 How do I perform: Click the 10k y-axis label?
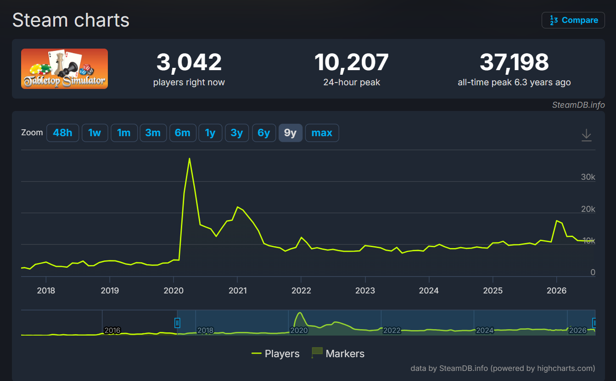tap(589, 241)
